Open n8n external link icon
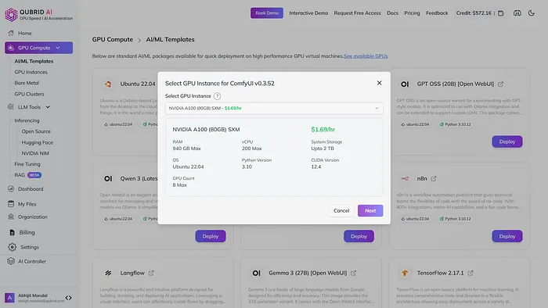 [434, 178]
